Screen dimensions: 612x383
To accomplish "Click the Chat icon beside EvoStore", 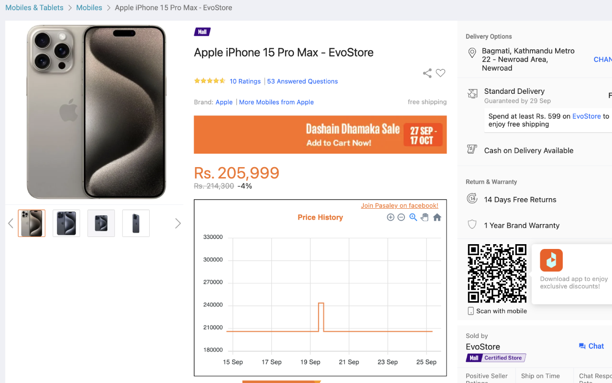I will click(x=591, y=346).
